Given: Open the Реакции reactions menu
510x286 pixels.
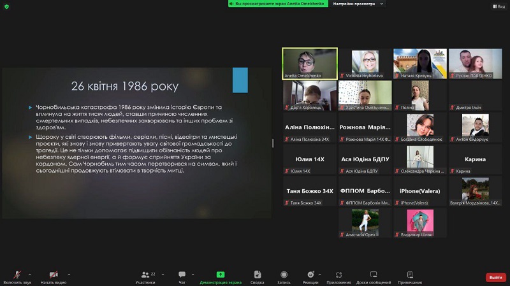Looking at the screenshot, I should [310, 275].
